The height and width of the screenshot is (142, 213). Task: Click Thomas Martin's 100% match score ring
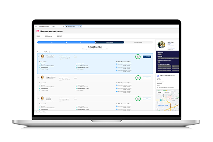(138, 57)
